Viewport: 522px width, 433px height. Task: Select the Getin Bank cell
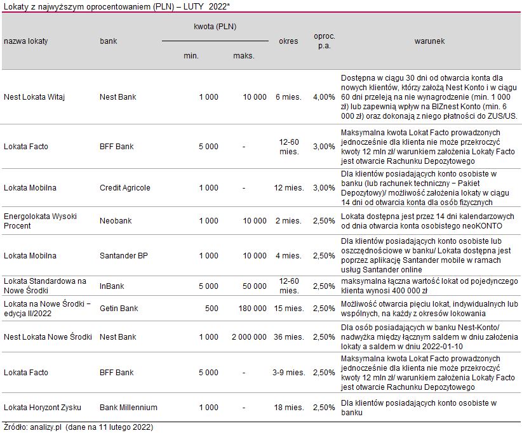[119, 309]
